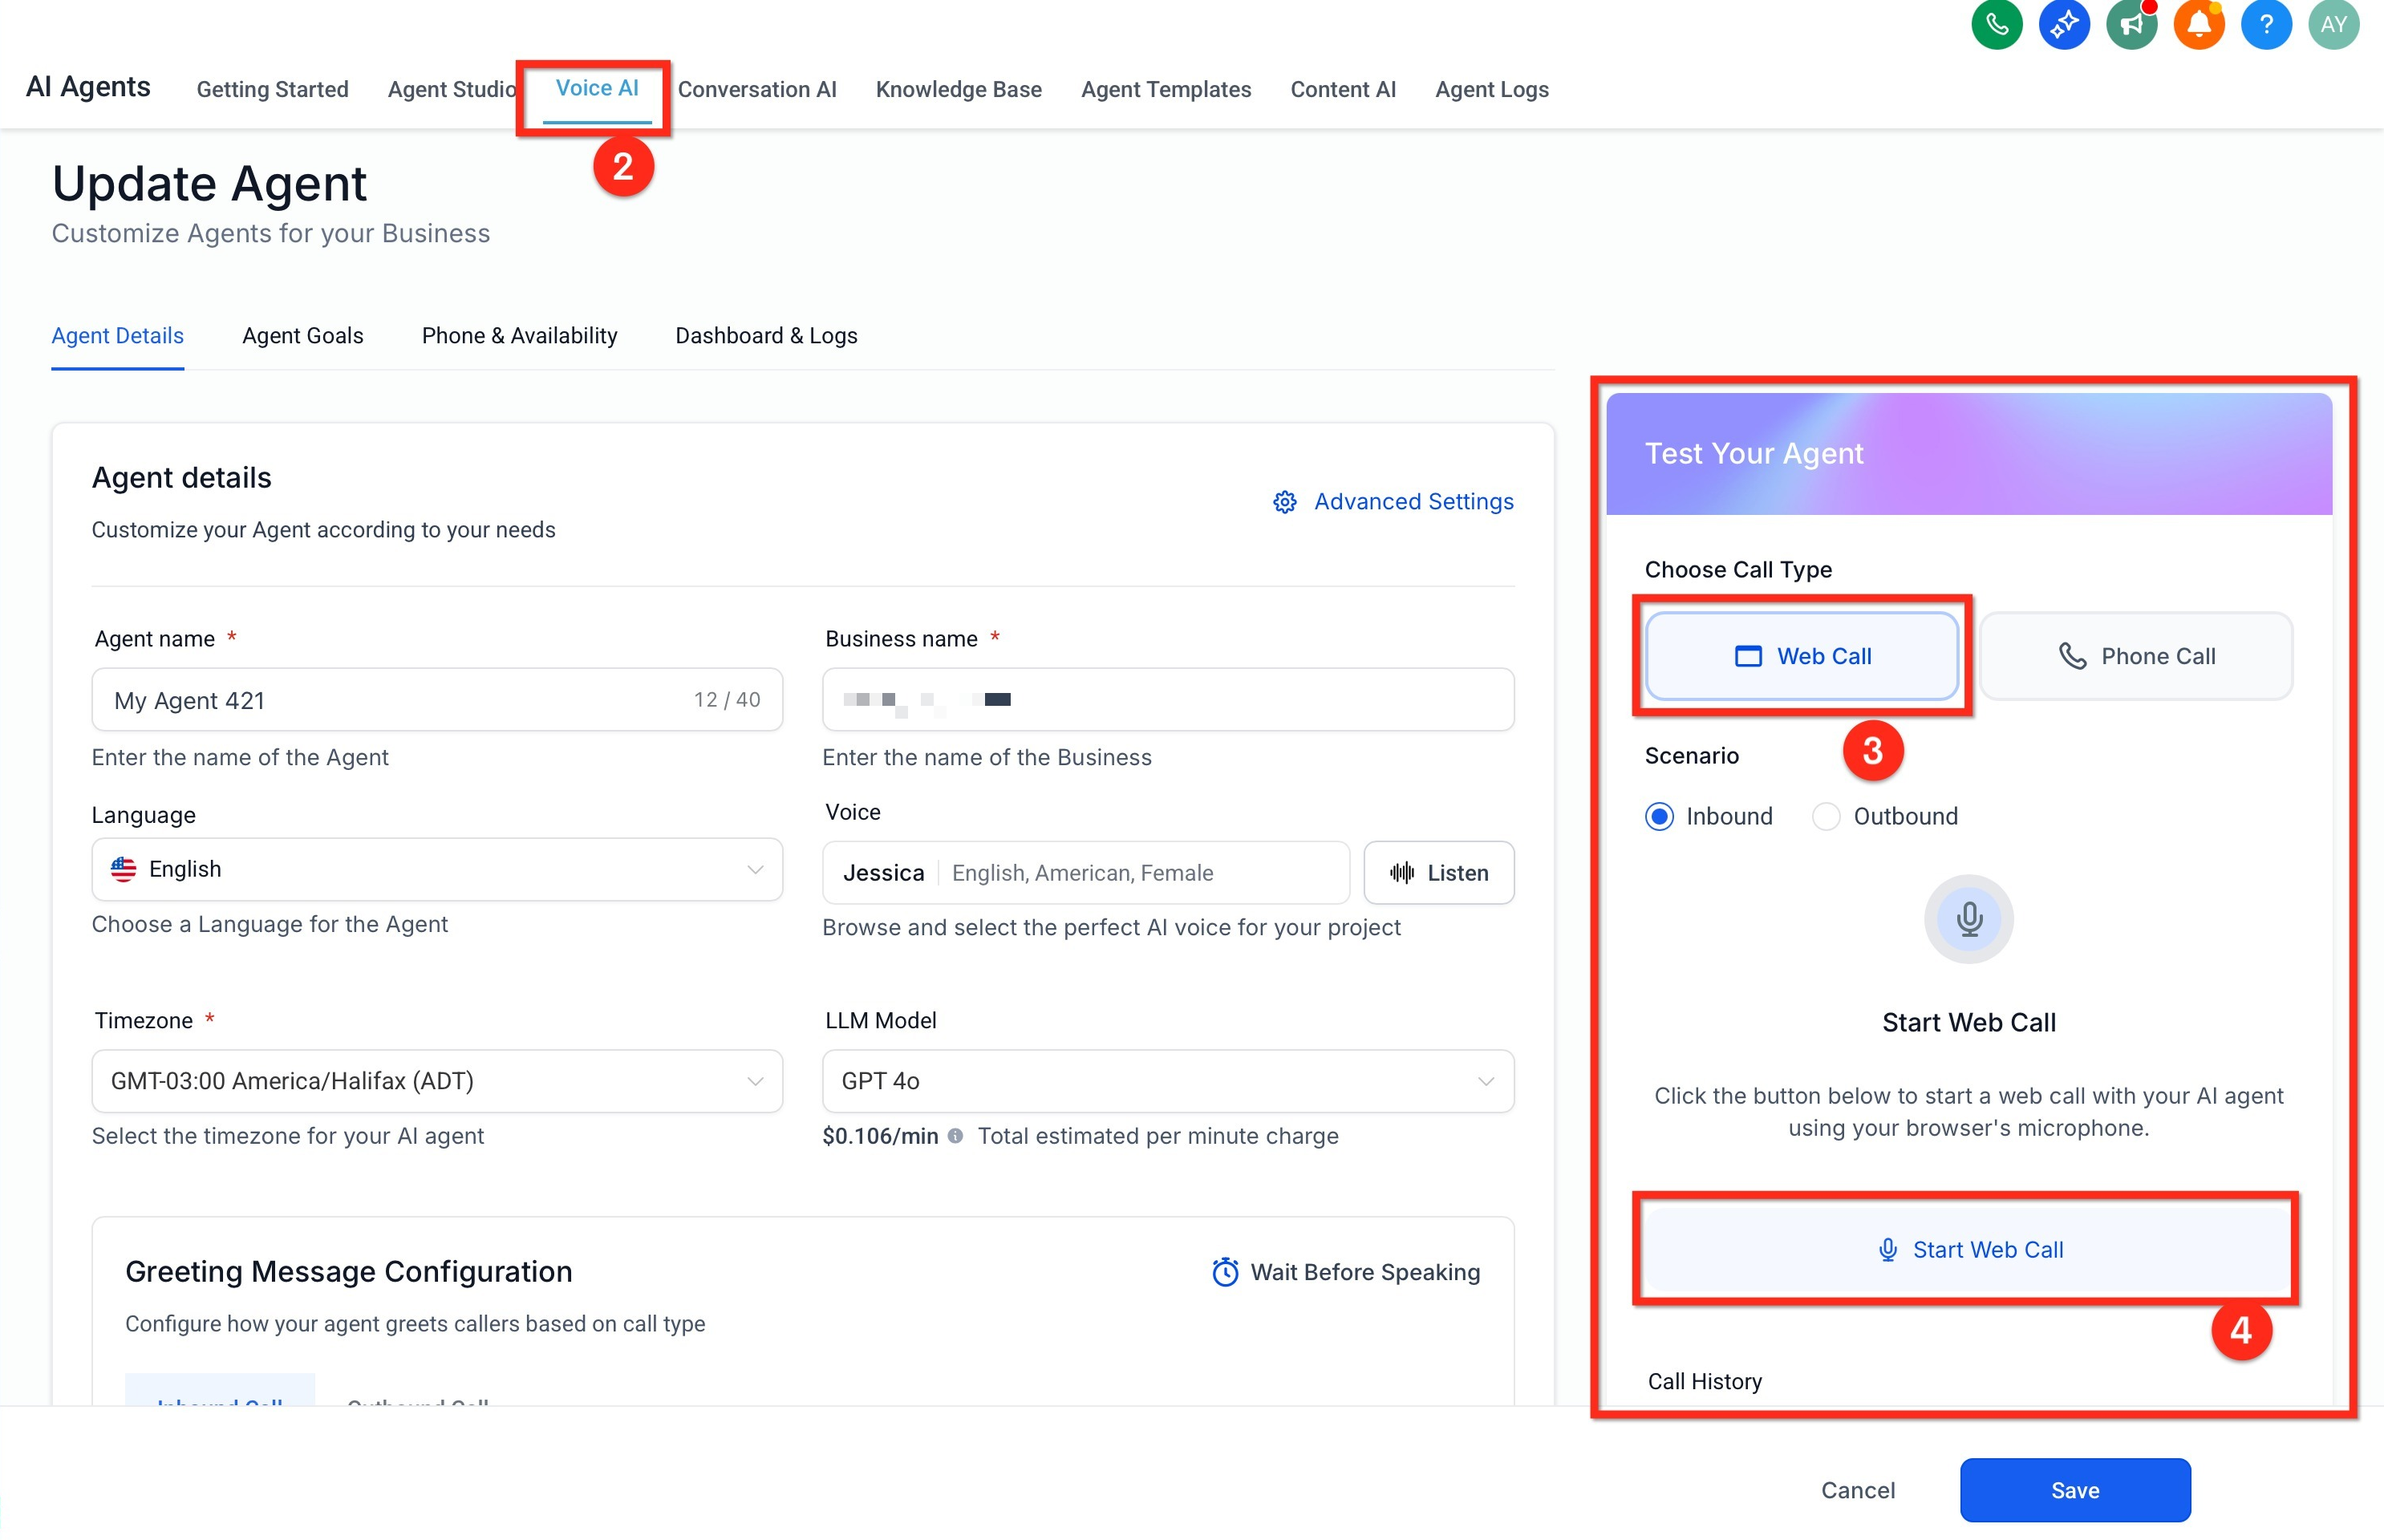Open the Knowledge Base tab
The width and height of the screenshot is (2384, 1540).
[x=959, y=89]
